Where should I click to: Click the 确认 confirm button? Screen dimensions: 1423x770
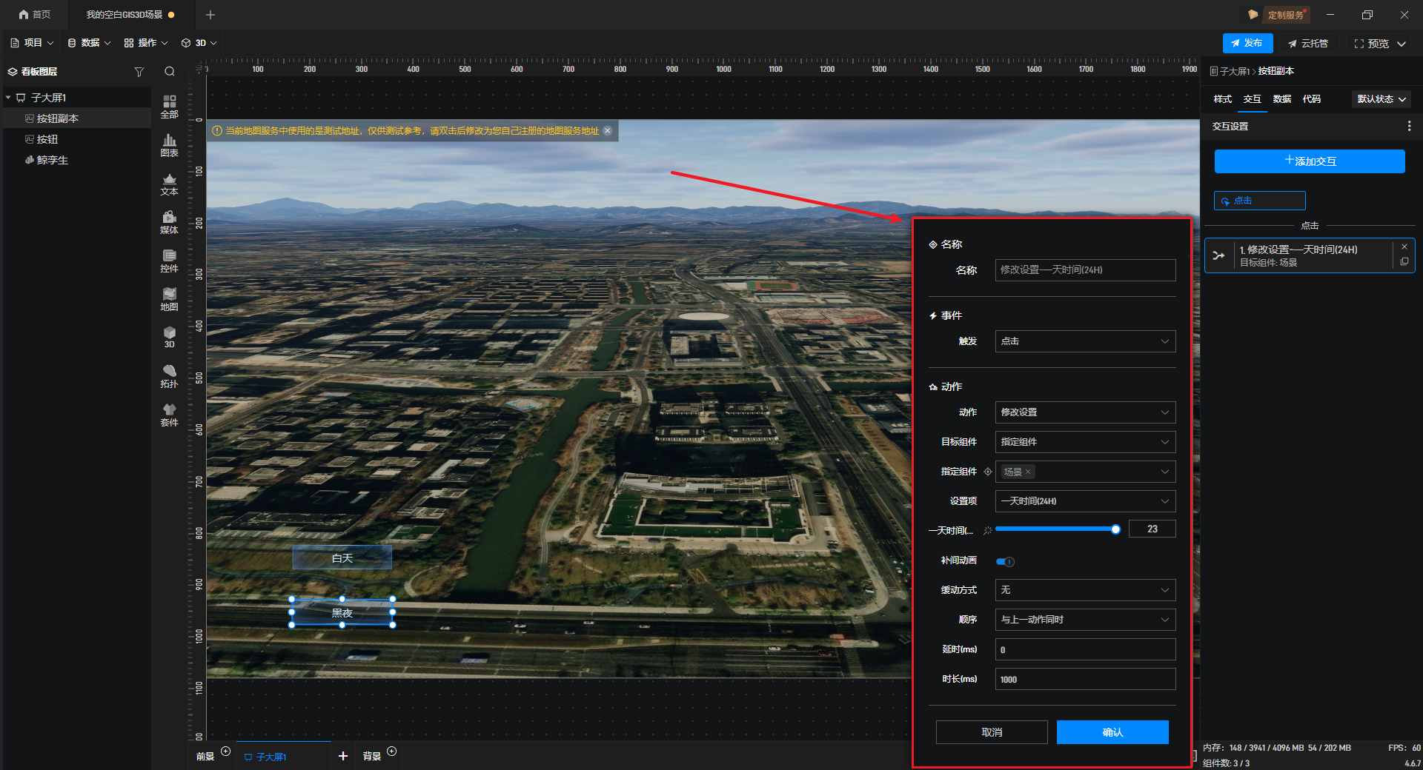point(1112,732)
